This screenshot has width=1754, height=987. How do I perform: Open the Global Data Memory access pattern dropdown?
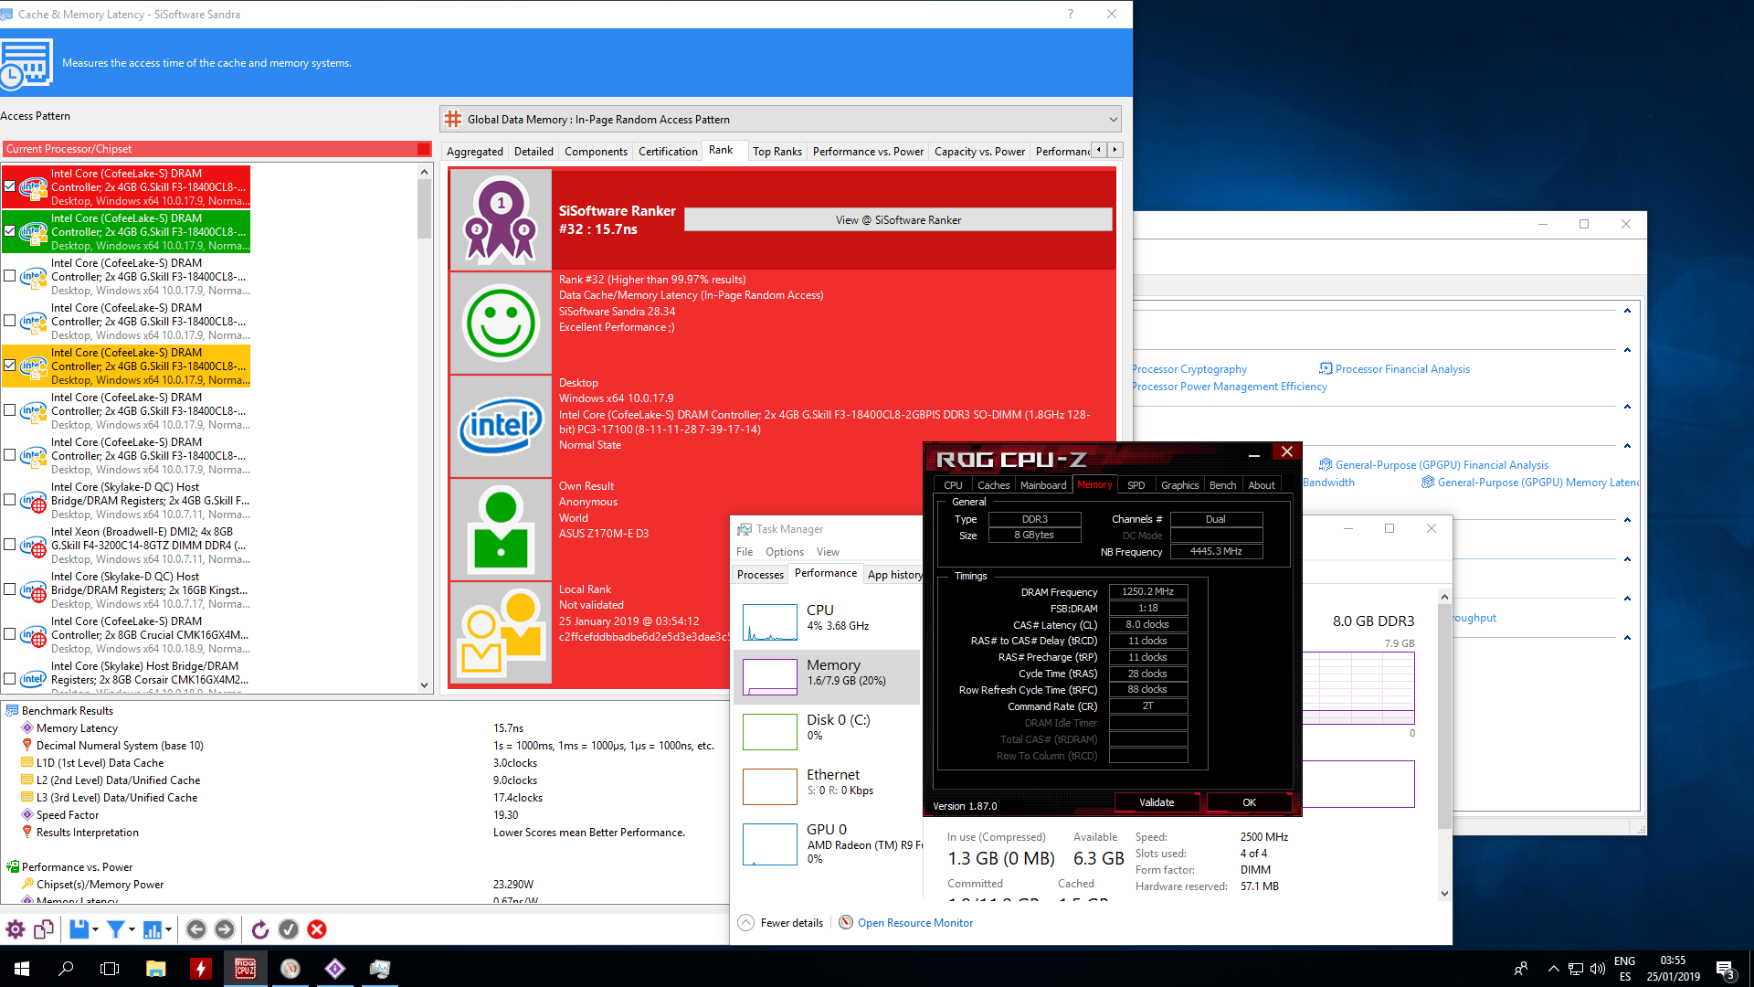[1113, 120]
